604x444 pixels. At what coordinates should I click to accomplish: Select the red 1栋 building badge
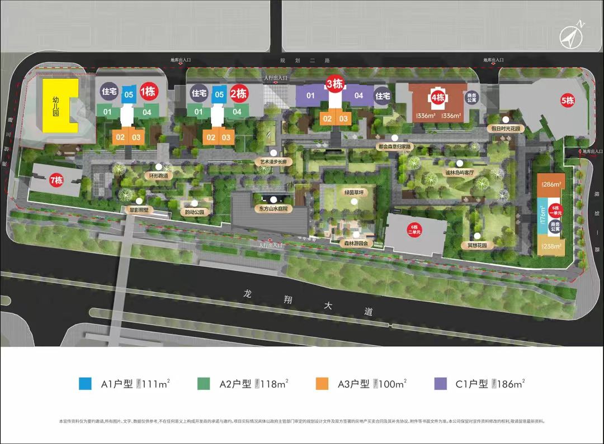coord(149,93)
